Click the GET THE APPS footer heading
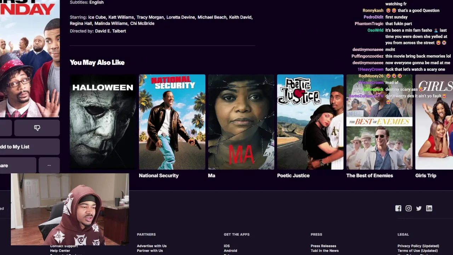This screenshot has height=255, width=453. [x=236, y=234]
